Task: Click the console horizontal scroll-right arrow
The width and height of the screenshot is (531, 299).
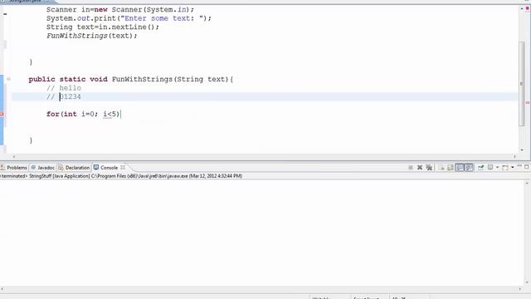Action: click(520, 289)
